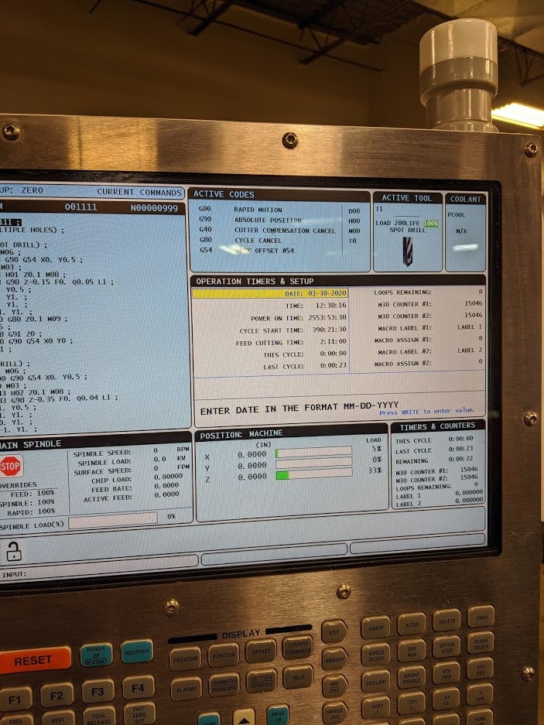Open the CURRENT COMMANDS display
Image resolution: width=544 pixels, height=725 pixels.
click(x=298, y=648)
